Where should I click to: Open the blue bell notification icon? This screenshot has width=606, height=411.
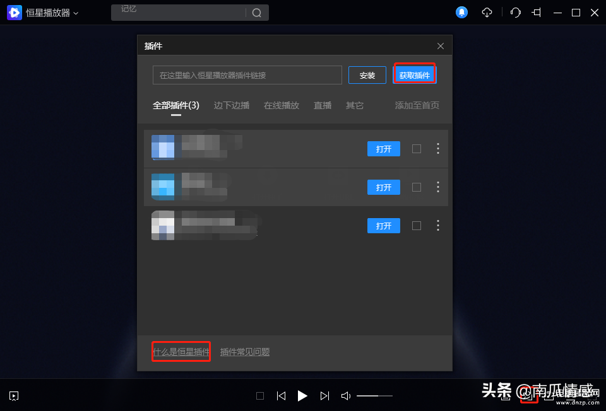pos(461,13)
